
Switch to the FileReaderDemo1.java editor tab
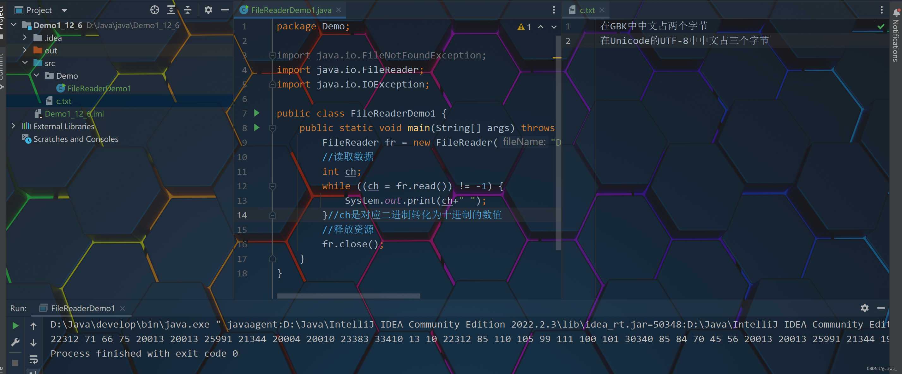pyautogui.click(x=291, y=10)
